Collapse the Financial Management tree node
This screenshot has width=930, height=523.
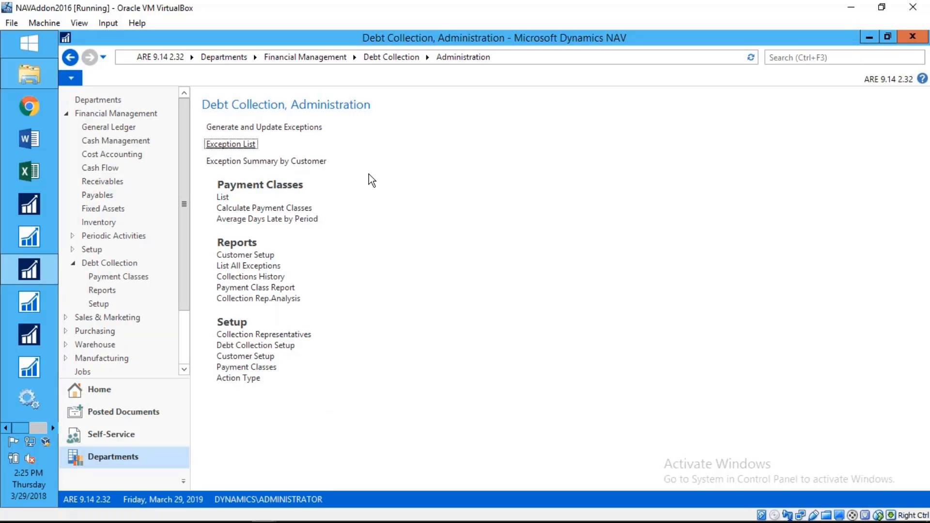click(x=66, y=113)
